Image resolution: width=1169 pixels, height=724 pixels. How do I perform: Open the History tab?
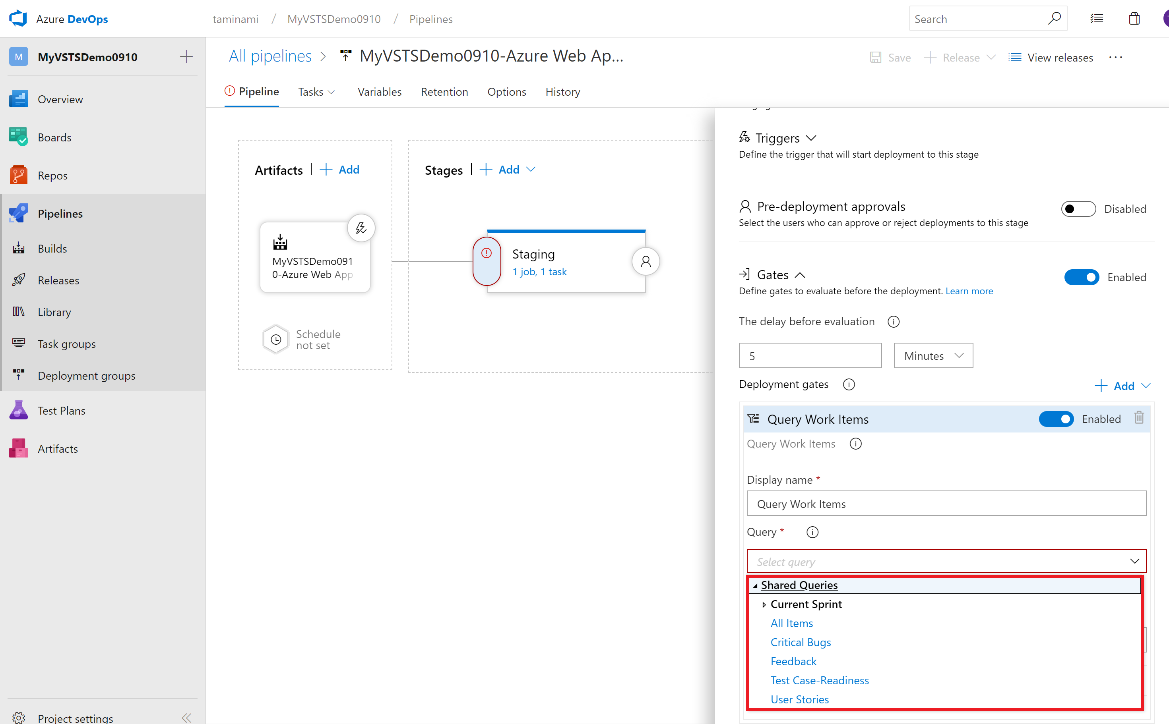(x=562, y=91)
